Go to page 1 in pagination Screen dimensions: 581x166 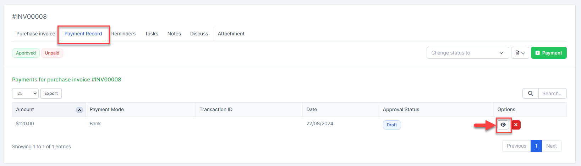536,146
